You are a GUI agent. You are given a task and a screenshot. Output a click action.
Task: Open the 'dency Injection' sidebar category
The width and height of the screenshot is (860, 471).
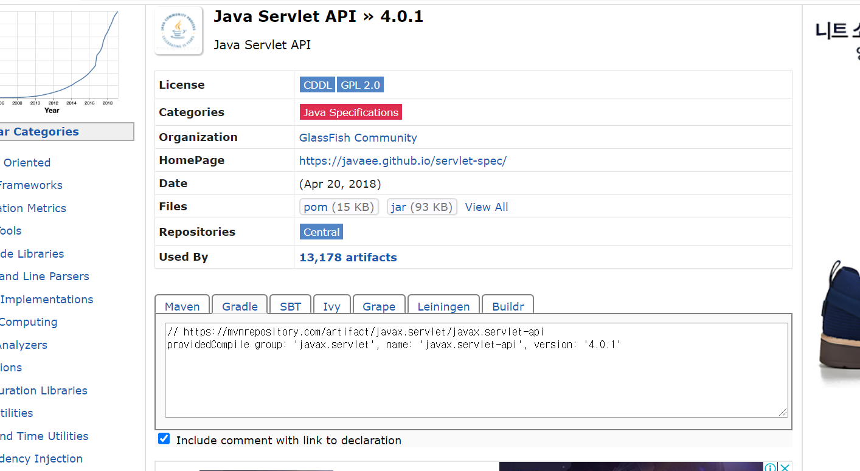pos(41,459)
